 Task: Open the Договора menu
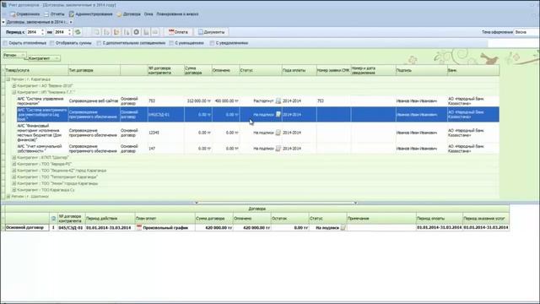click(128, 14)
